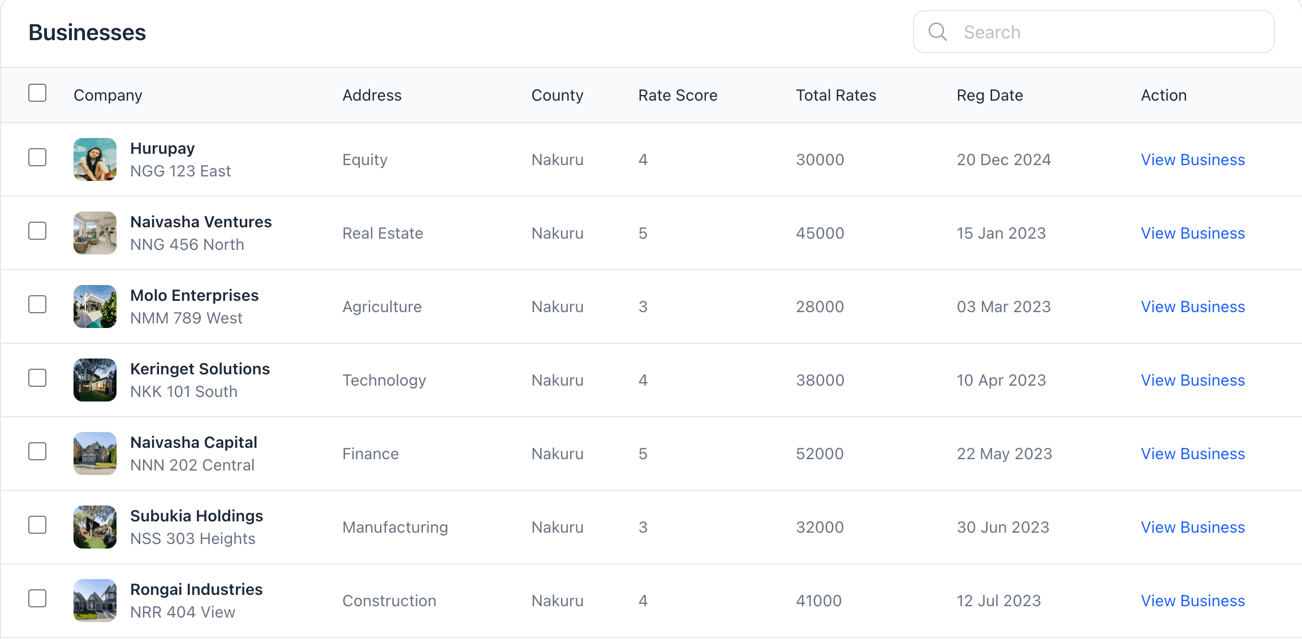
Task: Click NNN 202 Central subtext
Action: click(193, 465)
